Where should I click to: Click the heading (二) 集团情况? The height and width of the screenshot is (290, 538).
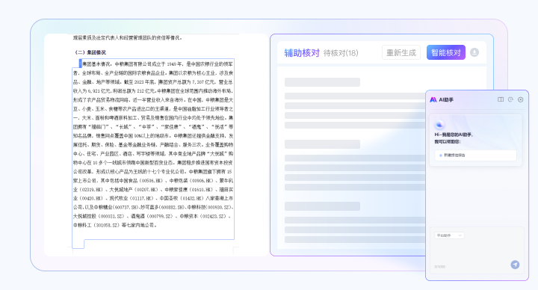90,52
